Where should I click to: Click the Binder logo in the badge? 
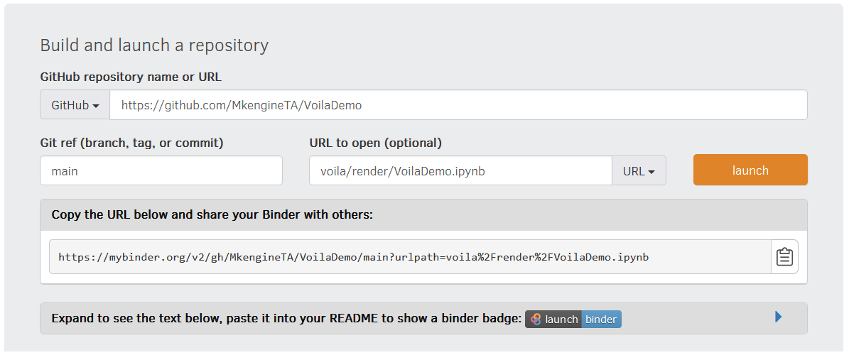pos(536,319)
